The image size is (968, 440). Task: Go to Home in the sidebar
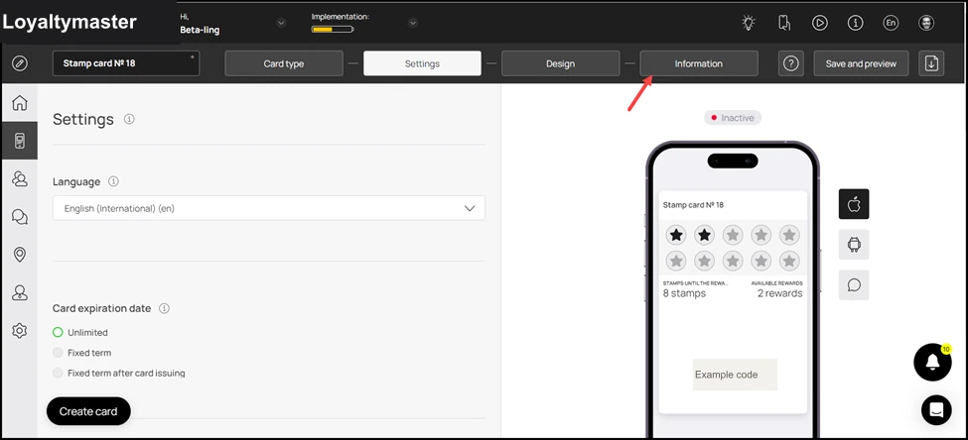pyautogui.click(x=20, y=102)
